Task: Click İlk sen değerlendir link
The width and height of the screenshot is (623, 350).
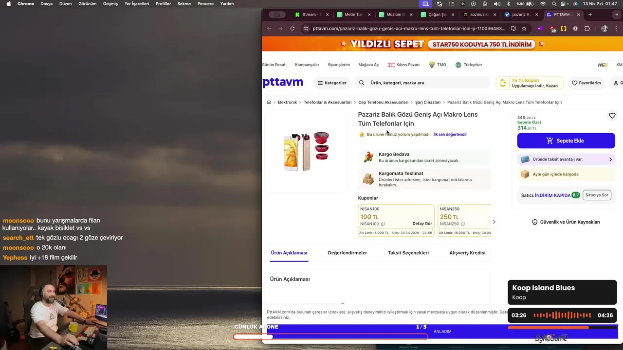Action: pyautogui.click(x=450, y=134)
